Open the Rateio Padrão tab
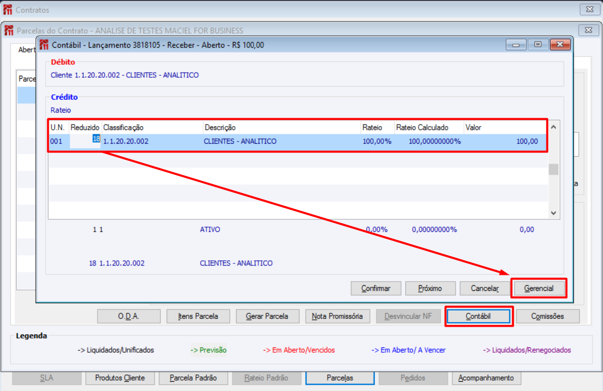This screenshot has width=603, height=391. tap(266, 378)
